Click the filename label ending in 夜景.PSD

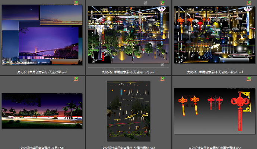tap(42, 148)
